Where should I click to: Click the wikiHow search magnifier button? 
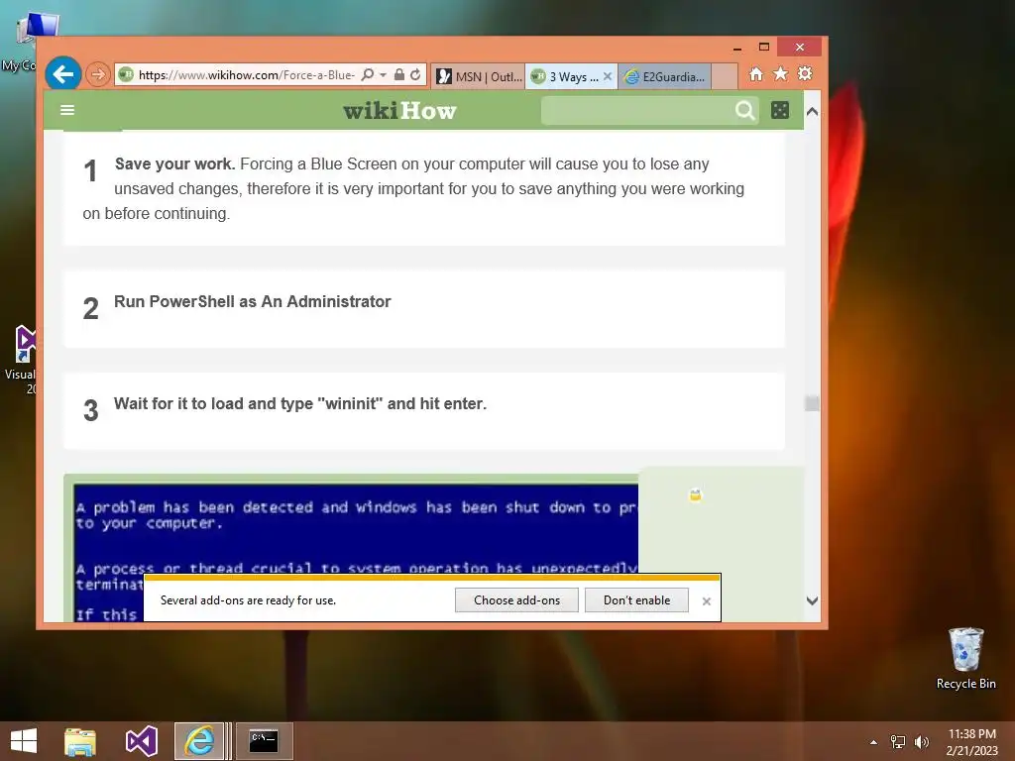pyautogui.click(x=745, y=111)
